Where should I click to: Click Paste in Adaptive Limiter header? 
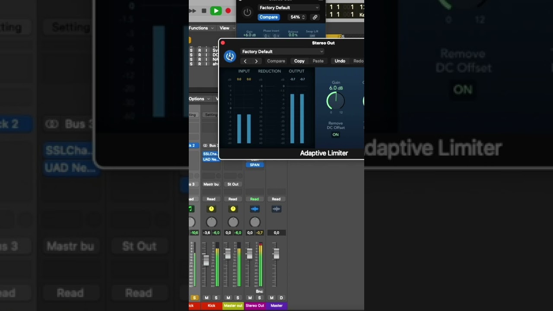318,61
